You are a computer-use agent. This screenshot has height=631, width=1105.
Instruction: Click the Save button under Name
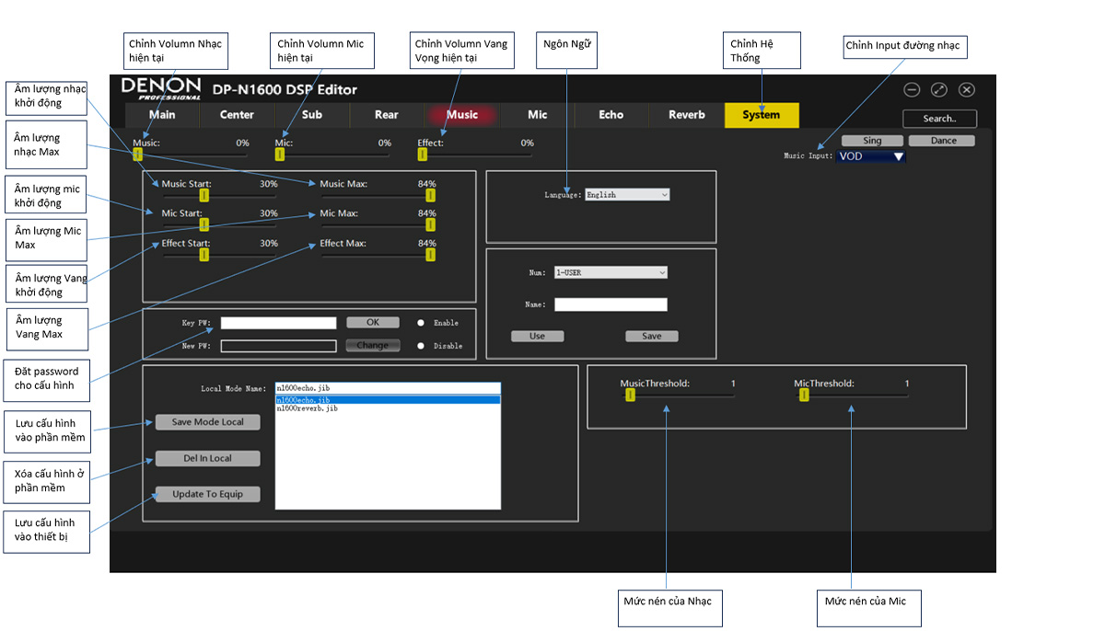point(651,336)
